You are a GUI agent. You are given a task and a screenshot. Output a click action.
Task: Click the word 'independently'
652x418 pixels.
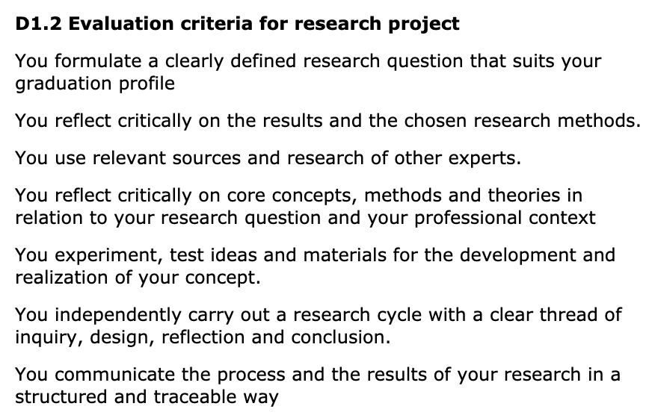[x=118, y=315]
